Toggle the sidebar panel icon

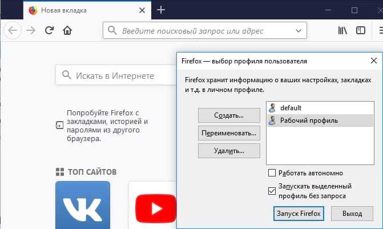coord(361,30)
